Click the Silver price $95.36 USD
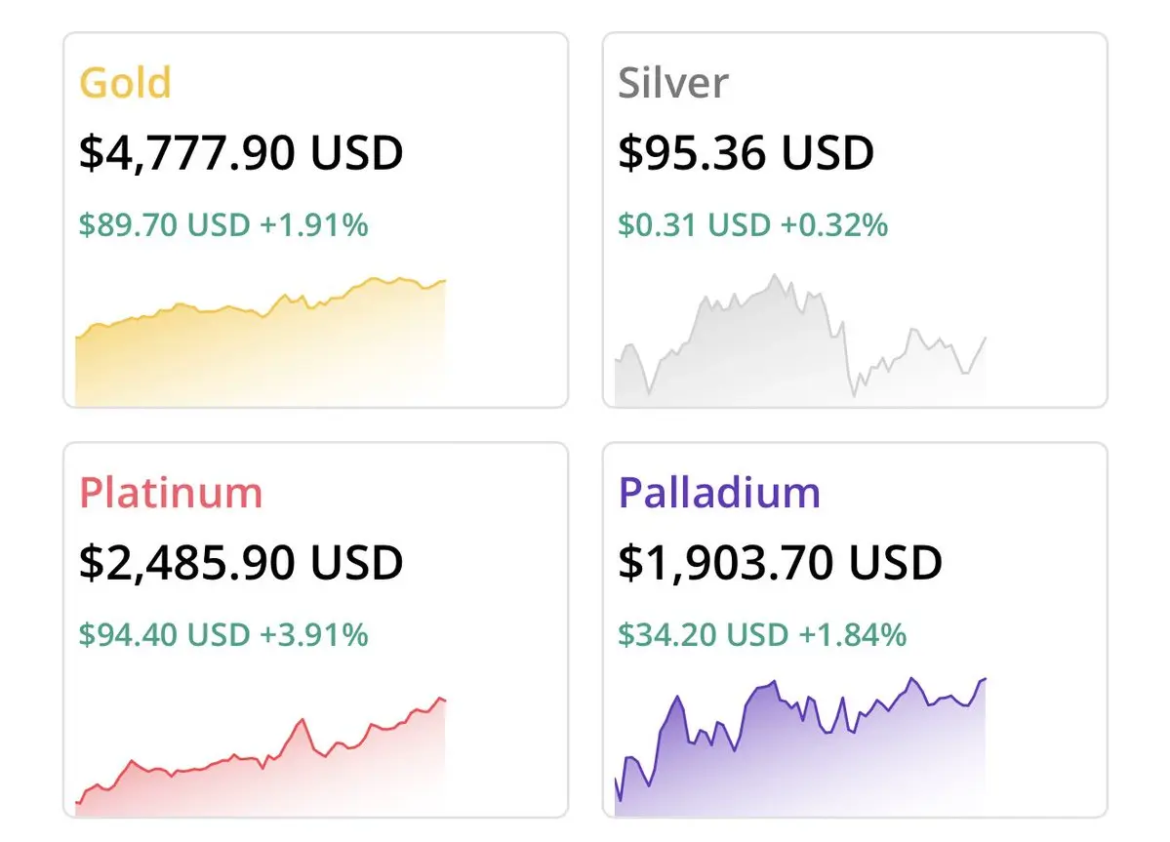Screen dimensions: 1170x842 (746, 153)
